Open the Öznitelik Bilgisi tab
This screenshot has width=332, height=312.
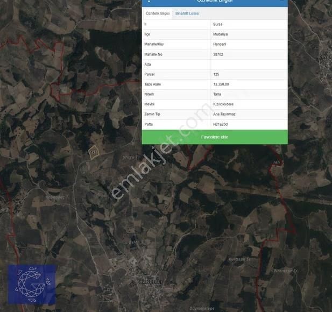coord(158,13)
